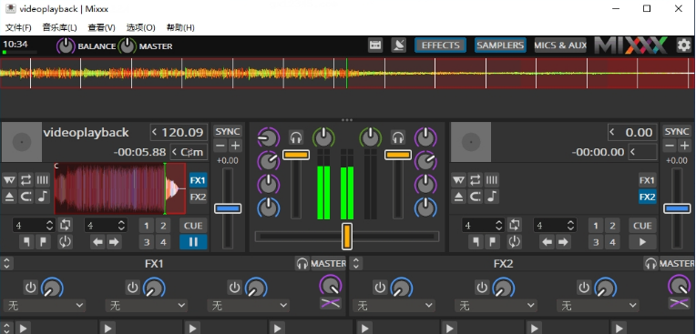Toggle repeat mode on deck 1
696x334 pixels.
26,180
